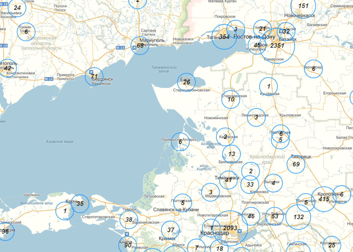Screen dimensions: 353x252
Task: Open the 354 cluster at Таганрог
Action: pyautogui.click(x=224, y=37)
